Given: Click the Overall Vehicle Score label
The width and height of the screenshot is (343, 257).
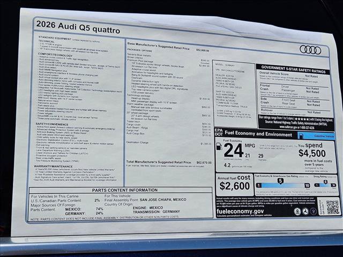Looking at the screenshot, I should click(x=274, y=73).
